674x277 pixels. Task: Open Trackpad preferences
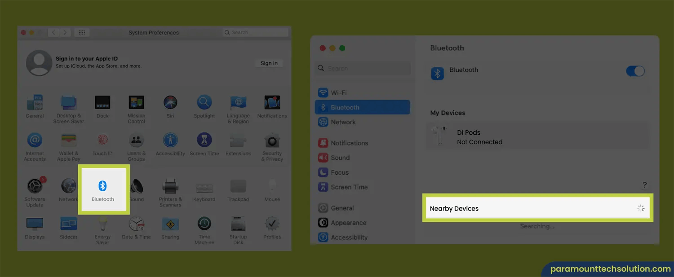coord(238,190)
